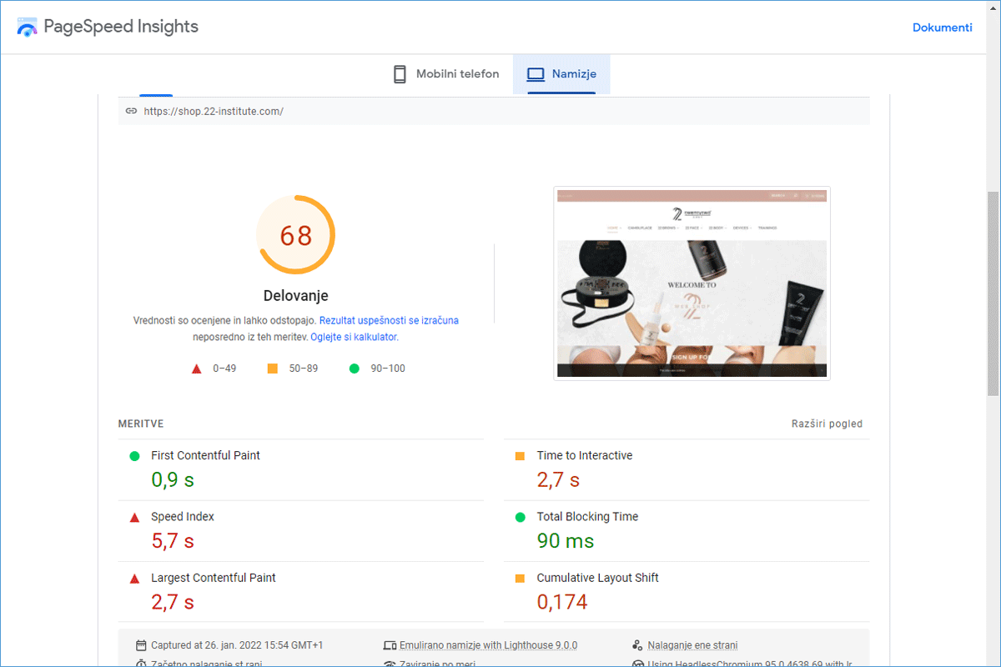Click the PageSpeed Insights logo icon
Viewport: 1001px width, 667px height.
click(x=28, y=28)
